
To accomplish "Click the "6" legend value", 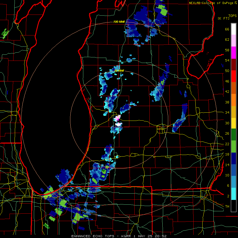I will tap(228, 186).
